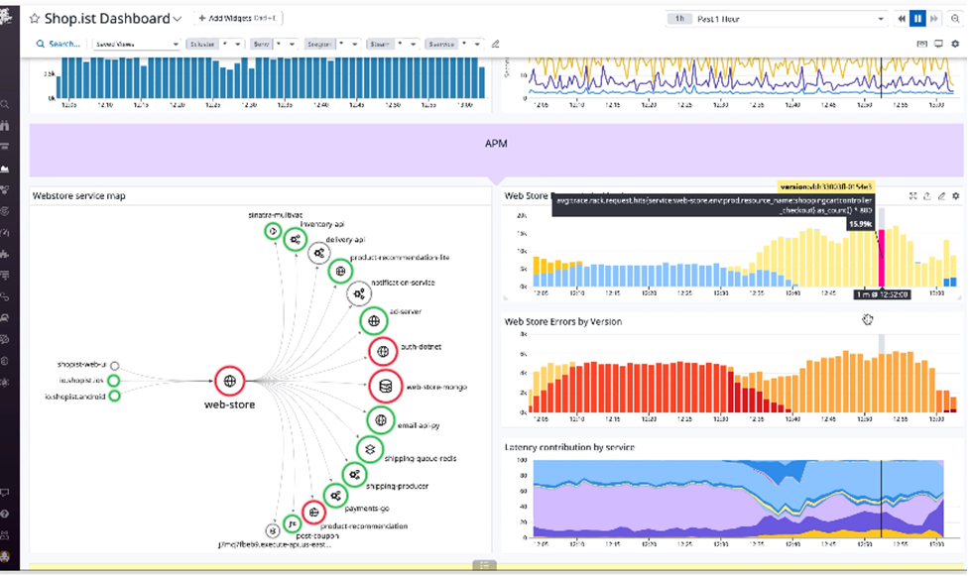Click the version tag label above the chart
Image resolution: width=971 pixels, height=576 pixels.
click(x=826, y=186)
